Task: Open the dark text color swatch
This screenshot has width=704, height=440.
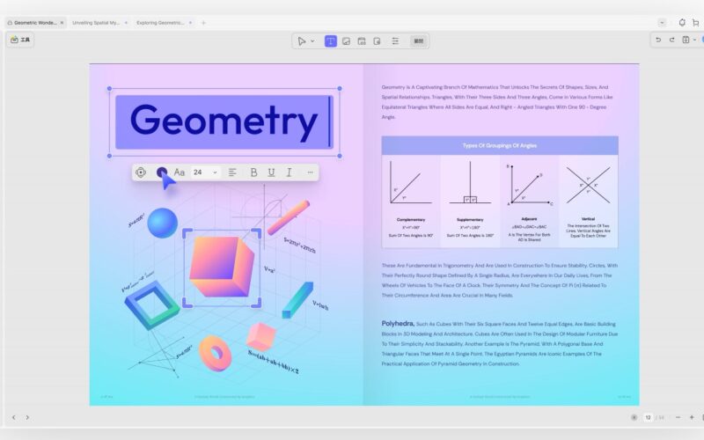Action: coord(161,172)
